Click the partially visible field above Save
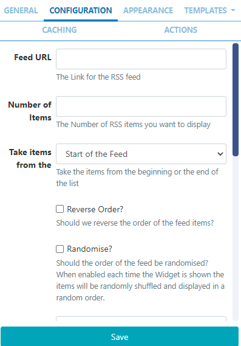 (141, 319)
